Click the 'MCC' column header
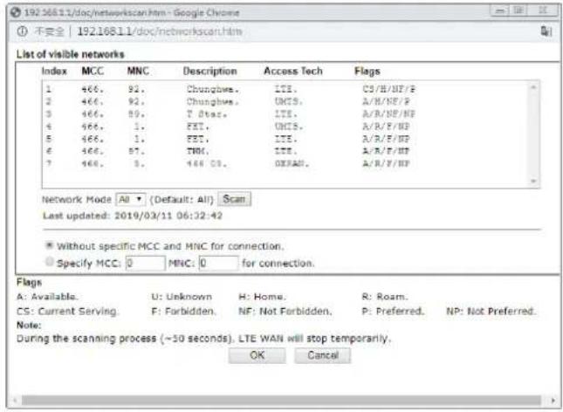 (93, 71)
